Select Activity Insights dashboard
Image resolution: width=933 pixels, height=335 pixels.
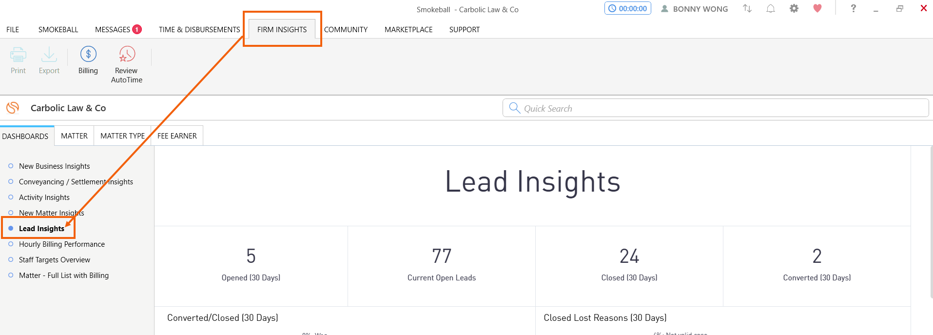click(x=44, y=197)
